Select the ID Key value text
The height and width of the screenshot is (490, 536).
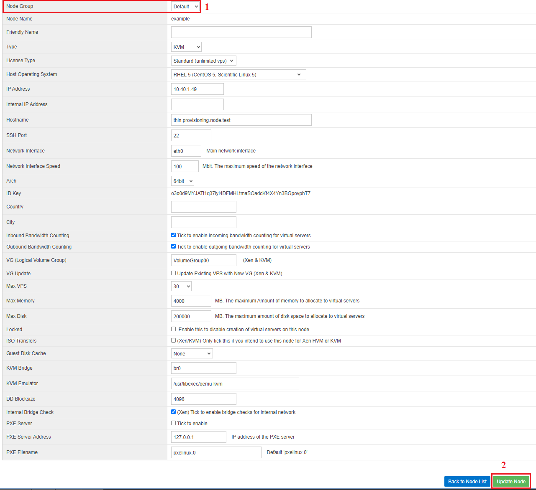click(241, 193)
